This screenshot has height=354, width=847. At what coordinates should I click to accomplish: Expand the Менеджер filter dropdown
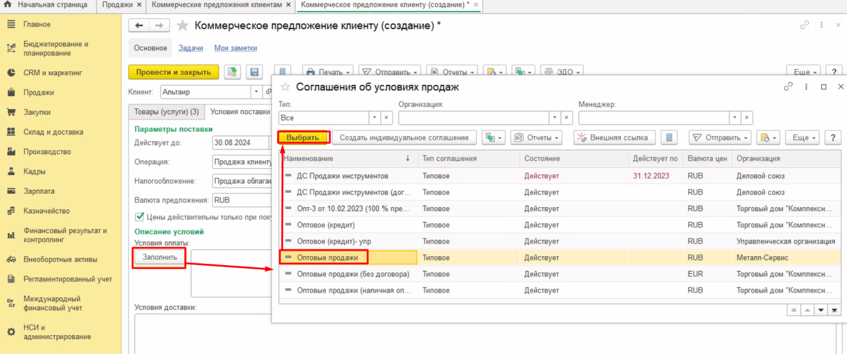(x=734, y=118)
